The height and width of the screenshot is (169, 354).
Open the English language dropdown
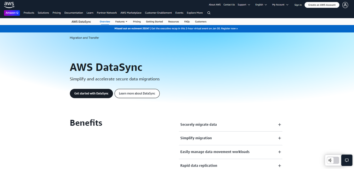pos(261,5)
